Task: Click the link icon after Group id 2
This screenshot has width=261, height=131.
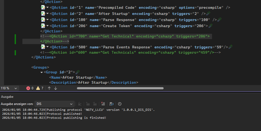Action: pyautogui.click(x=77, y=72)
